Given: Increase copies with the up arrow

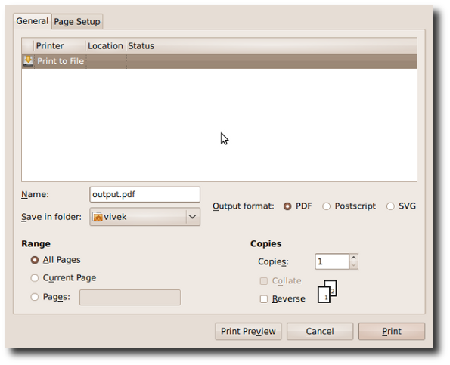Looking at the screenshot, I should (354, 258).
